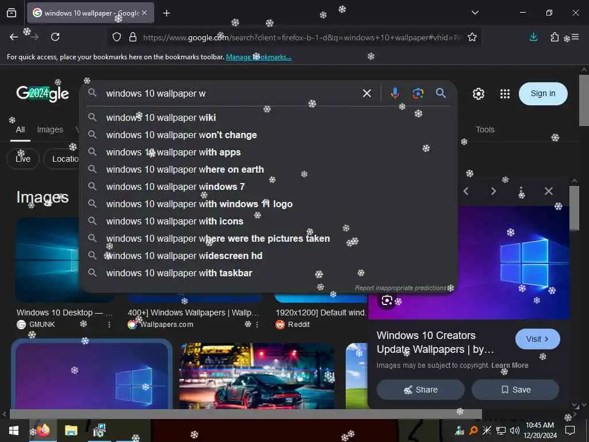Image resolution: width=589 pixels, height=442 pixels.
Task: Open tracking protection shield icon
Action: pos(117,37)
